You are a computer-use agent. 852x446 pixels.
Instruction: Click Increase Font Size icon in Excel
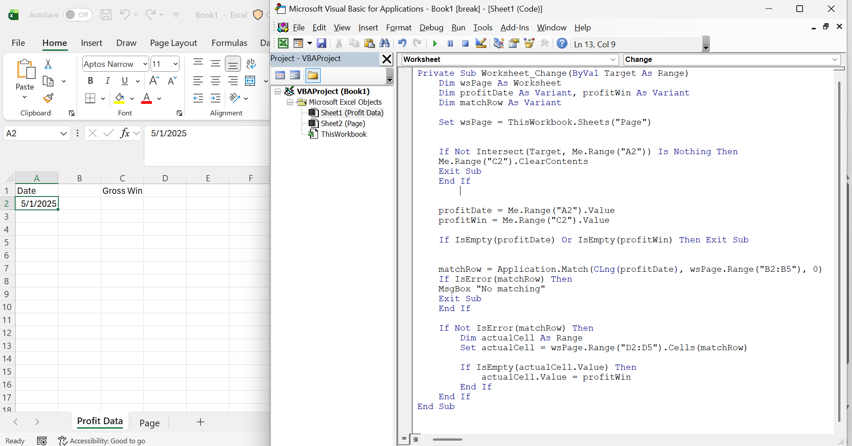tap(154, 81)
